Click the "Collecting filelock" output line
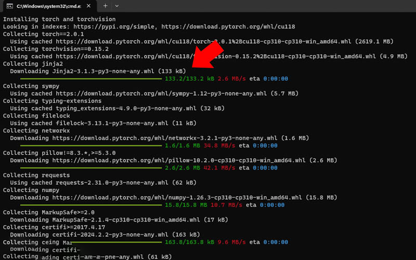 click(x=32, y=116)
